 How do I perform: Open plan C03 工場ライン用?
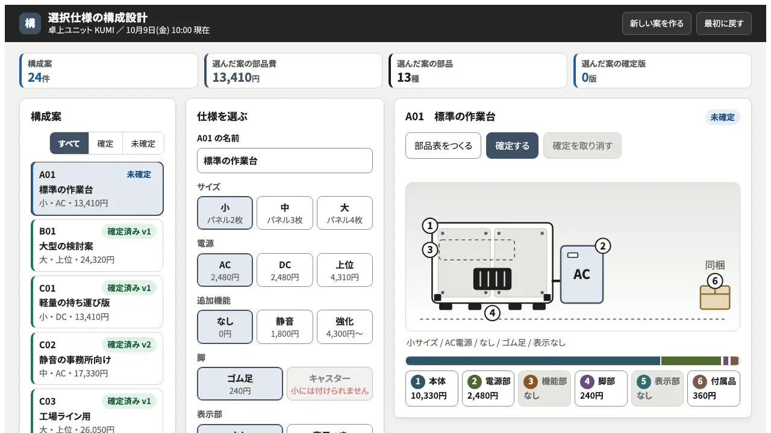97,411
